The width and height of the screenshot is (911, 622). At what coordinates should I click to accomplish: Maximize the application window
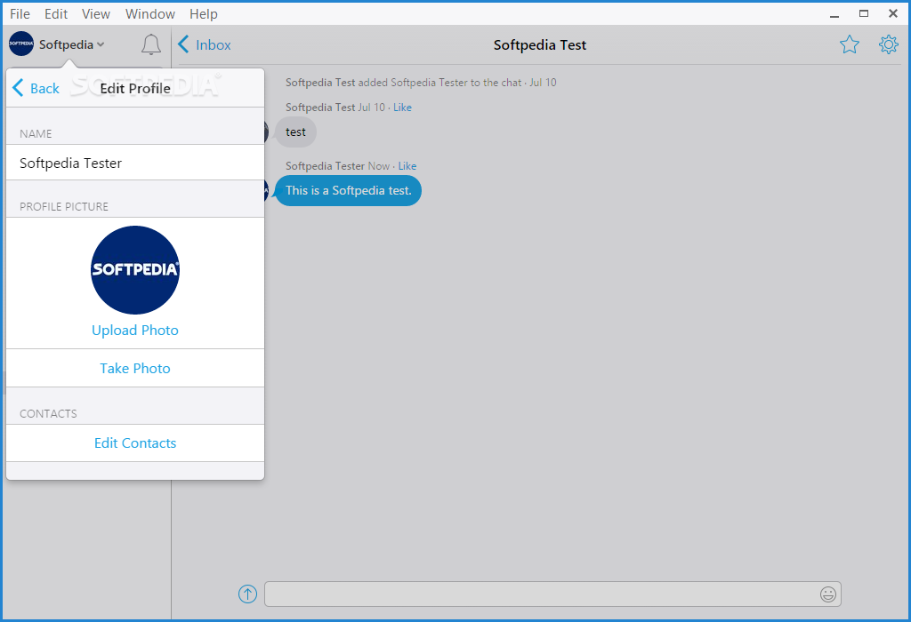coord(864,14)
